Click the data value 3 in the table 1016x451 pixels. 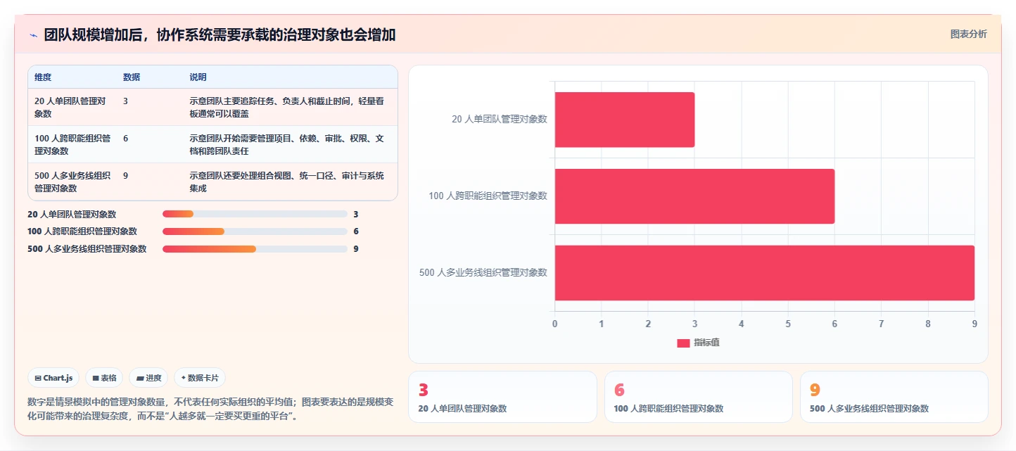click(125, 101)
